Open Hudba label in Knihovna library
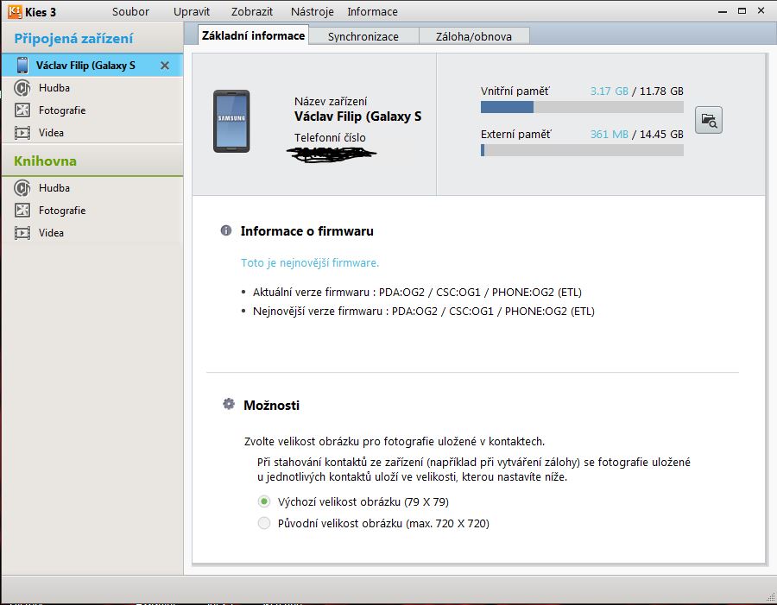This screenshot has width=777, height=605. point(54,188)
